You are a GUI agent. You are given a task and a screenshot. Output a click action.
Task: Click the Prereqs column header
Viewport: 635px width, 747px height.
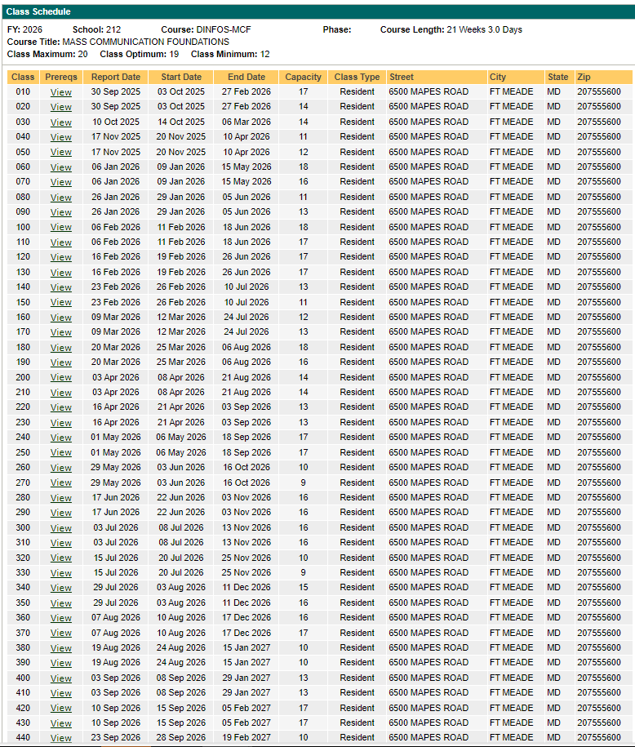tap(61, 78)
